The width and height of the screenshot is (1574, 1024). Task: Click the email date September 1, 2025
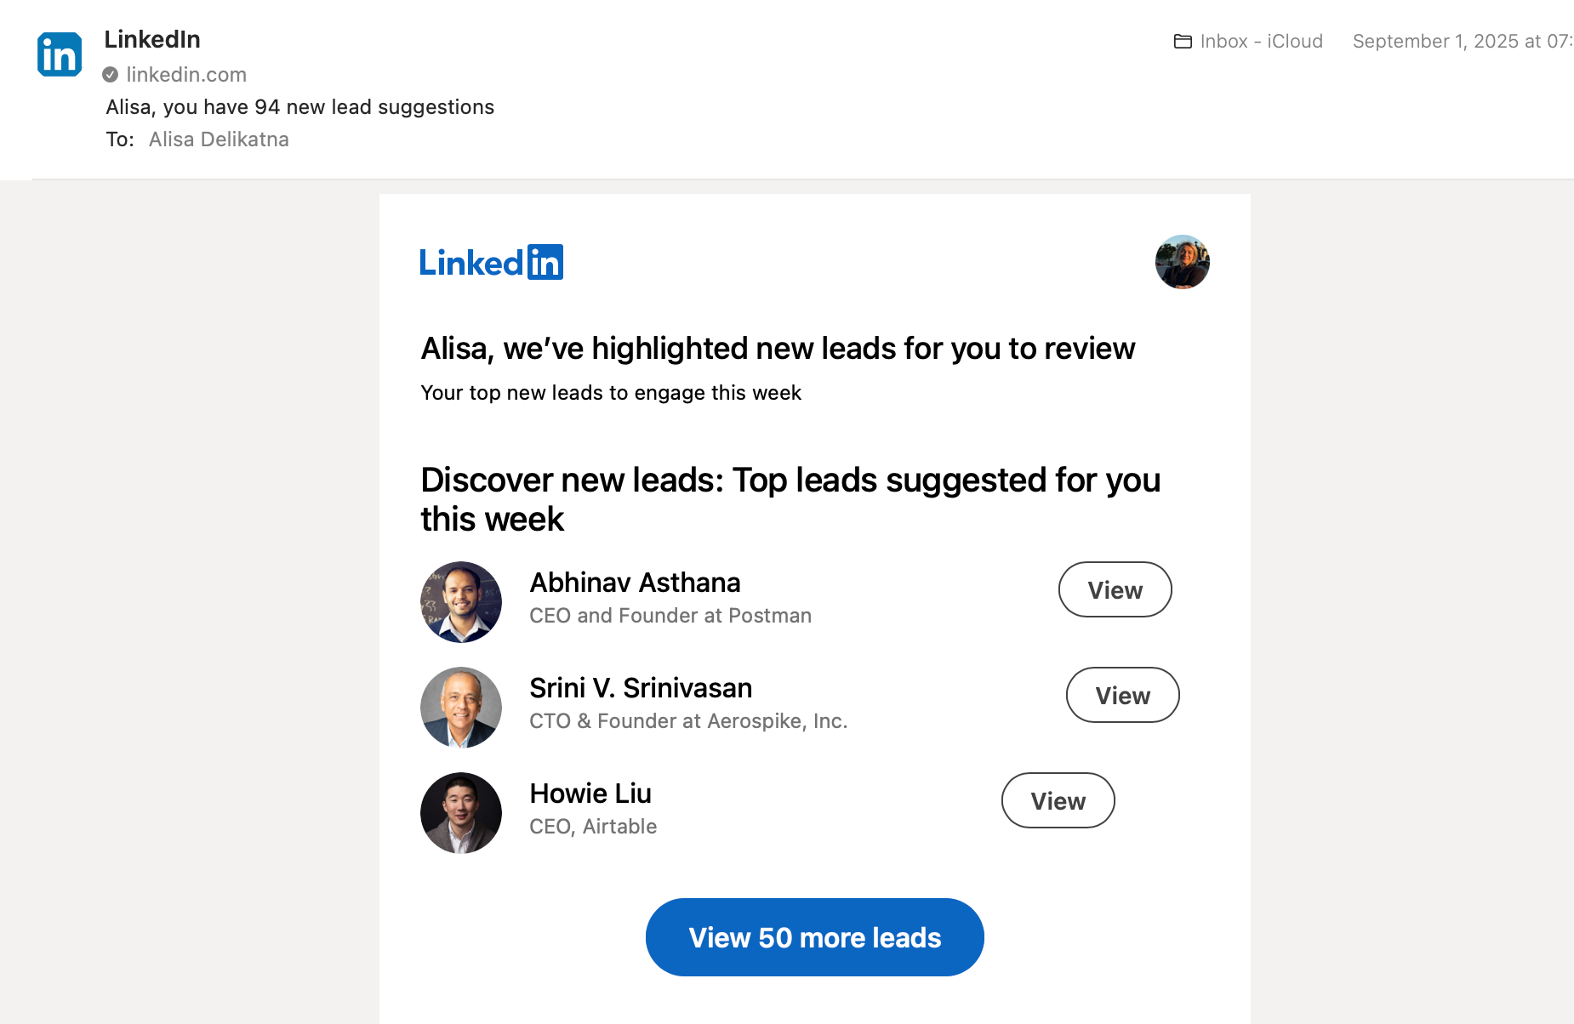(x=1460, y=42)
